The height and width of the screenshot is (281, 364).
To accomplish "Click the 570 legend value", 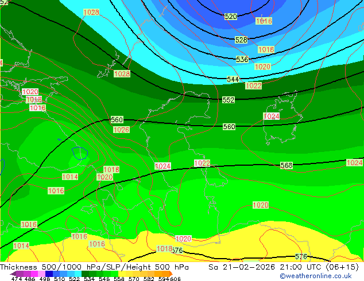I will 134,279.
